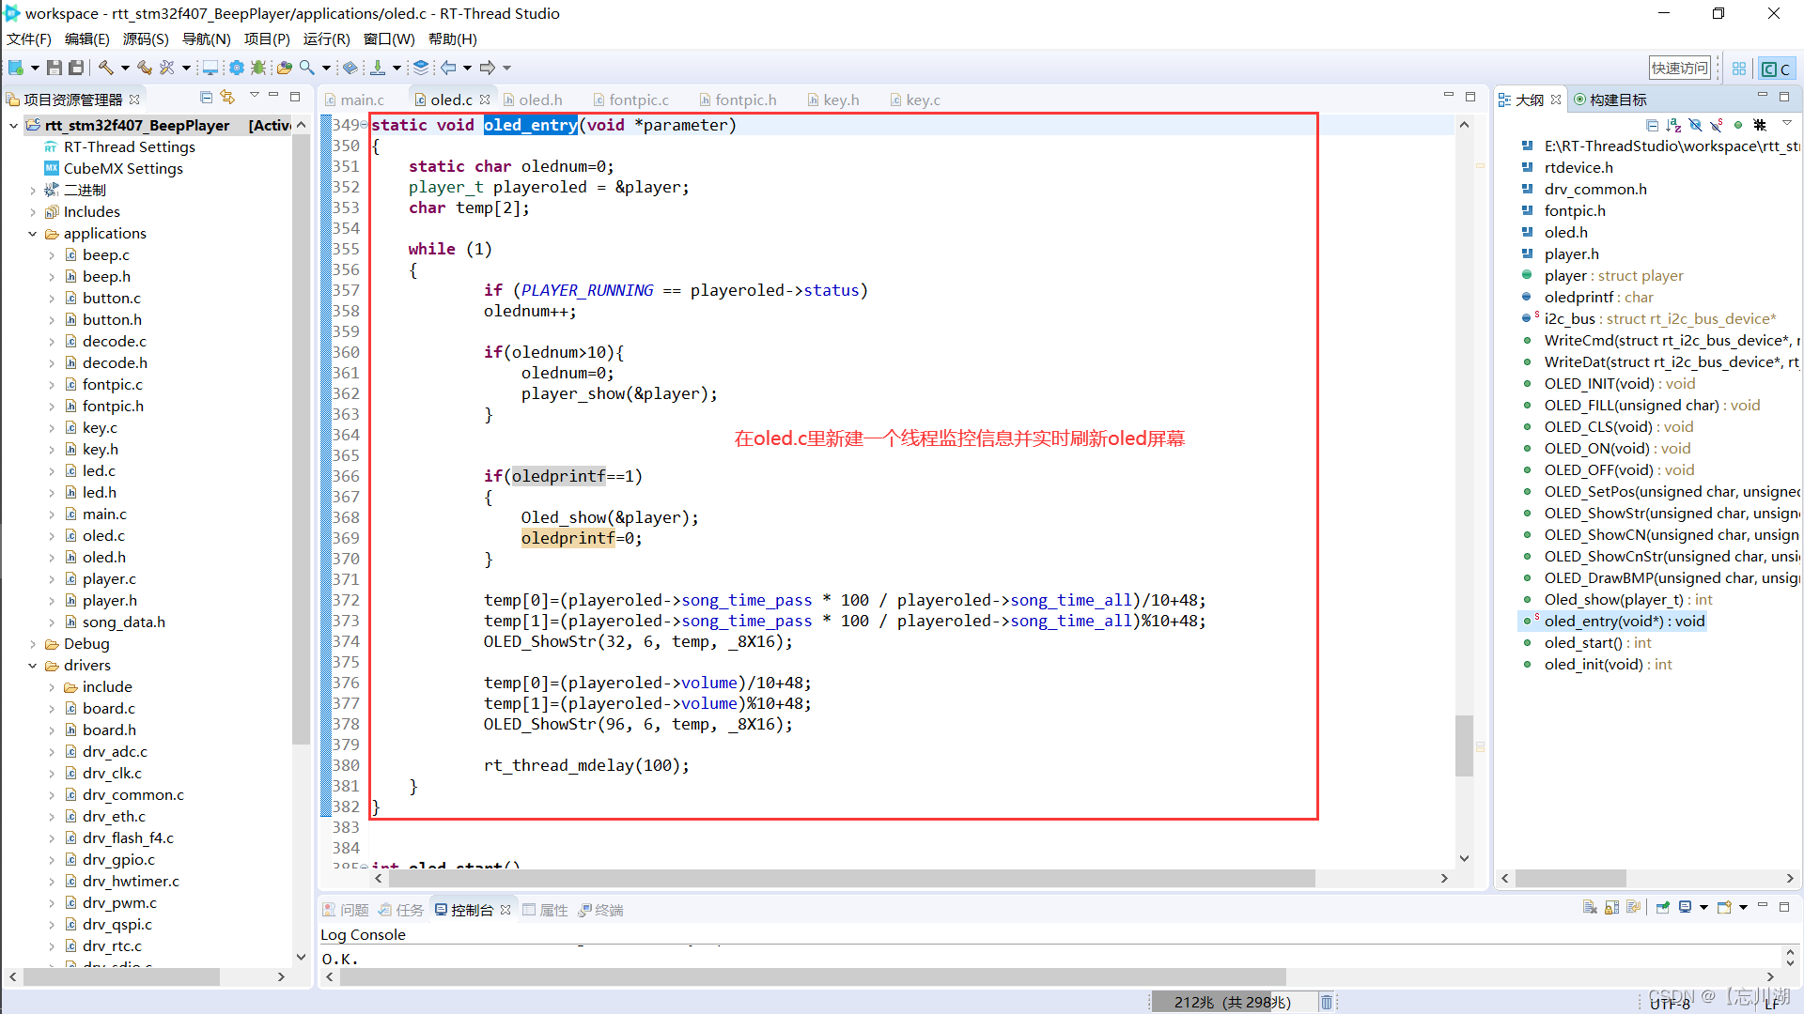Collapse the applications folder
1804x1014 pixels.
(x=33, y=234)
